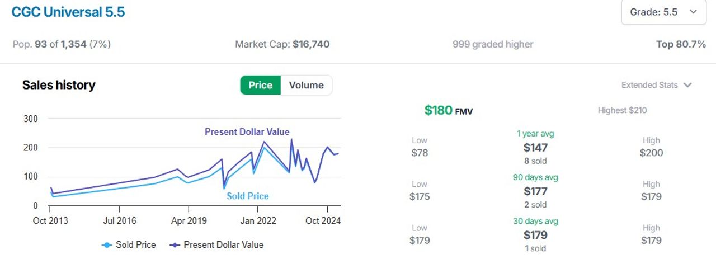Image resolution: width=716 pixels, height=273 pixels.
Task: Click the 999 graded higher text
Action: 493,44
